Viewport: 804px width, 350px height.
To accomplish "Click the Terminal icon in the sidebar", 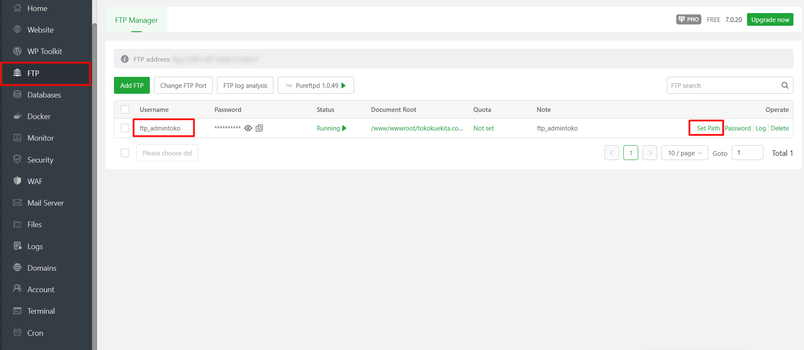I will coord(17,311).
